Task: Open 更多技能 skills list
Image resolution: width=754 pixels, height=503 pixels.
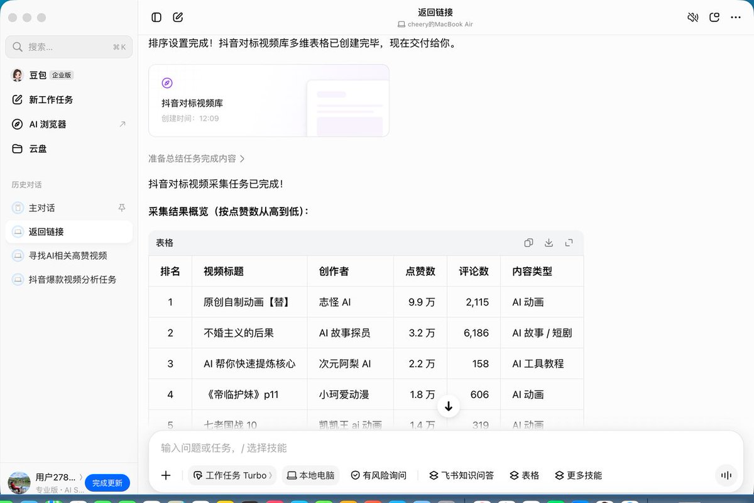Action: (x=578, y=475)
